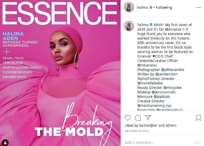Like the post with the heart icon
Viewport: 204px width, 146px height.
128,118
